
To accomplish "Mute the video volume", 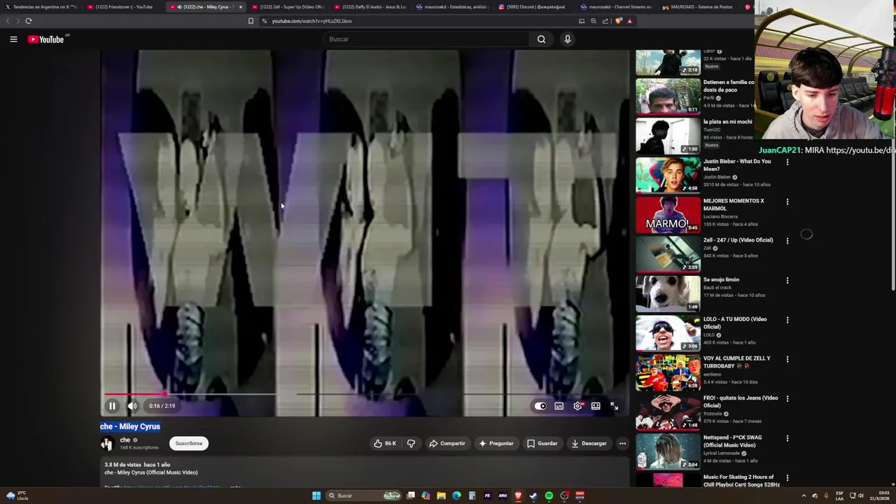I will tap(132, 406).
